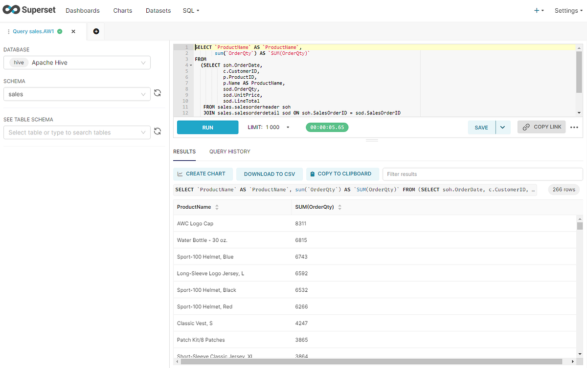Click the drag handle on Query sales.AW1 tab

9,30
